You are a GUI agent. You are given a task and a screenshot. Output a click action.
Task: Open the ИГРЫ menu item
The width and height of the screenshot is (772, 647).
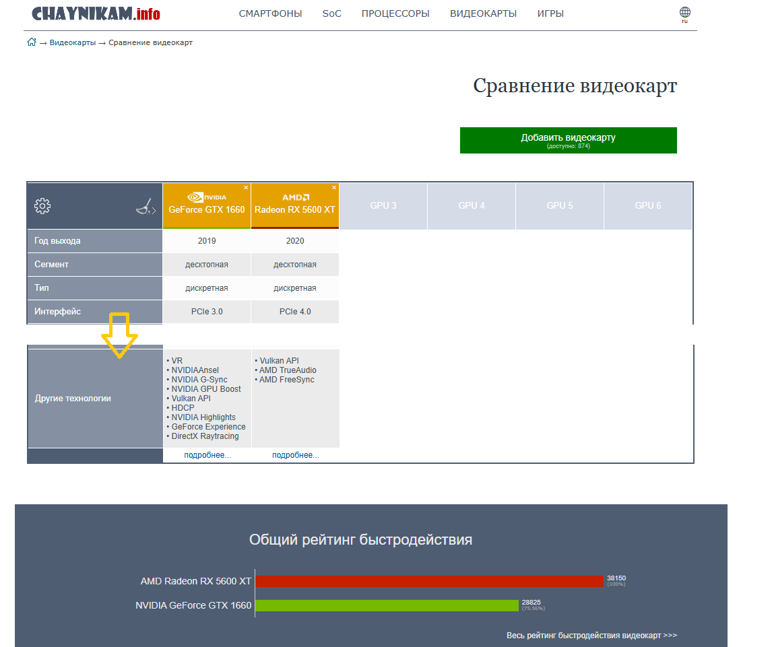coord(550,13)
